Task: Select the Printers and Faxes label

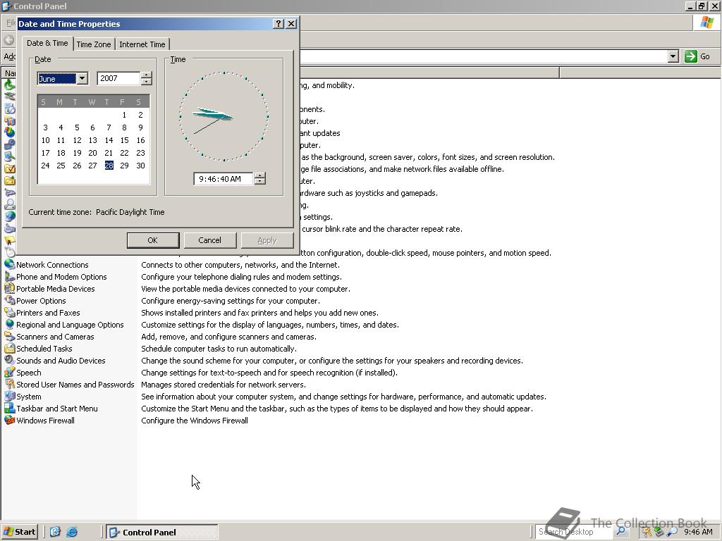Action: (x=48, y=313)
